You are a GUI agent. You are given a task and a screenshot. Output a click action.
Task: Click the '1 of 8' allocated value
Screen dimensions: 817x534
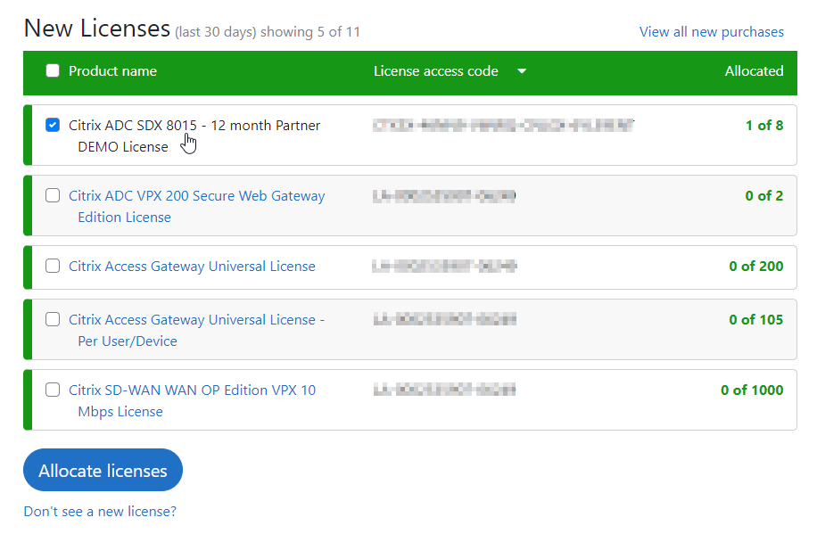click(x=764, y=125)
